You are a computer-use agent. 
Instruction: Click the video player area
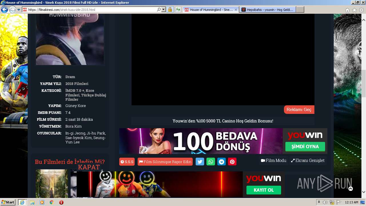click(223, 60)
